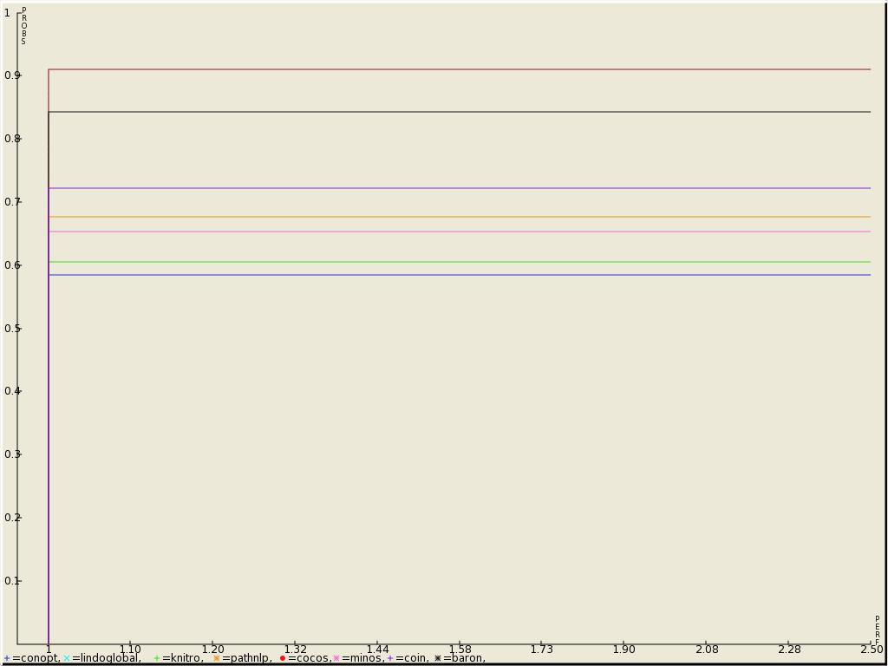The height and width of the screenshot is (666, 888).
Task: Select the '=knitro,' legend label
Action: (x=182, y=658)
